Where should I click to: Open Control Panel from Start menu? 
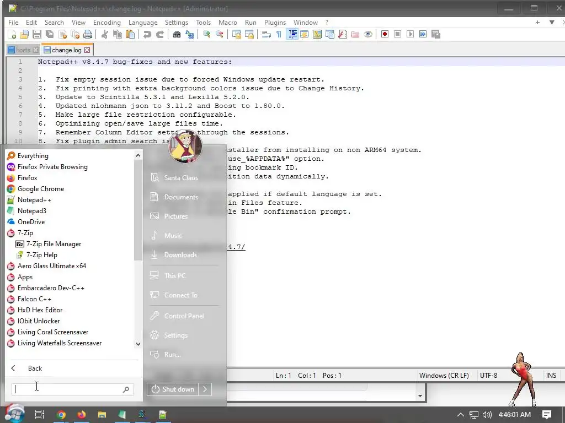coord(184,316)
